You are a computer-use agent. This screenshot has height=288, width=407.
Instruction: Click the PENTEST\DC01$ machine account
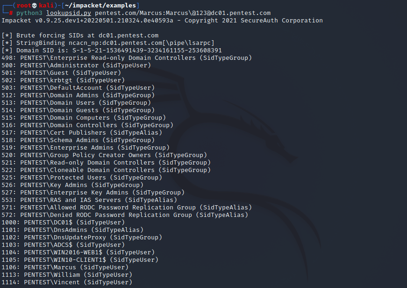coord(63,222)
